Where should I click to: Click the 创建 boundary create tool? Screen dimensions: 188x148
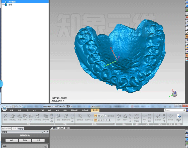(x=150, y=115)
